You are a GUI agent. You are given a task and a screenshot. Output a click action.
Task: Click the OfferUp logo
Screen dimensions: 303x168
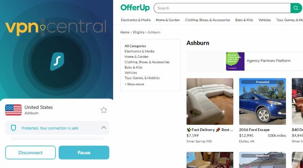(x=135, y=8)
